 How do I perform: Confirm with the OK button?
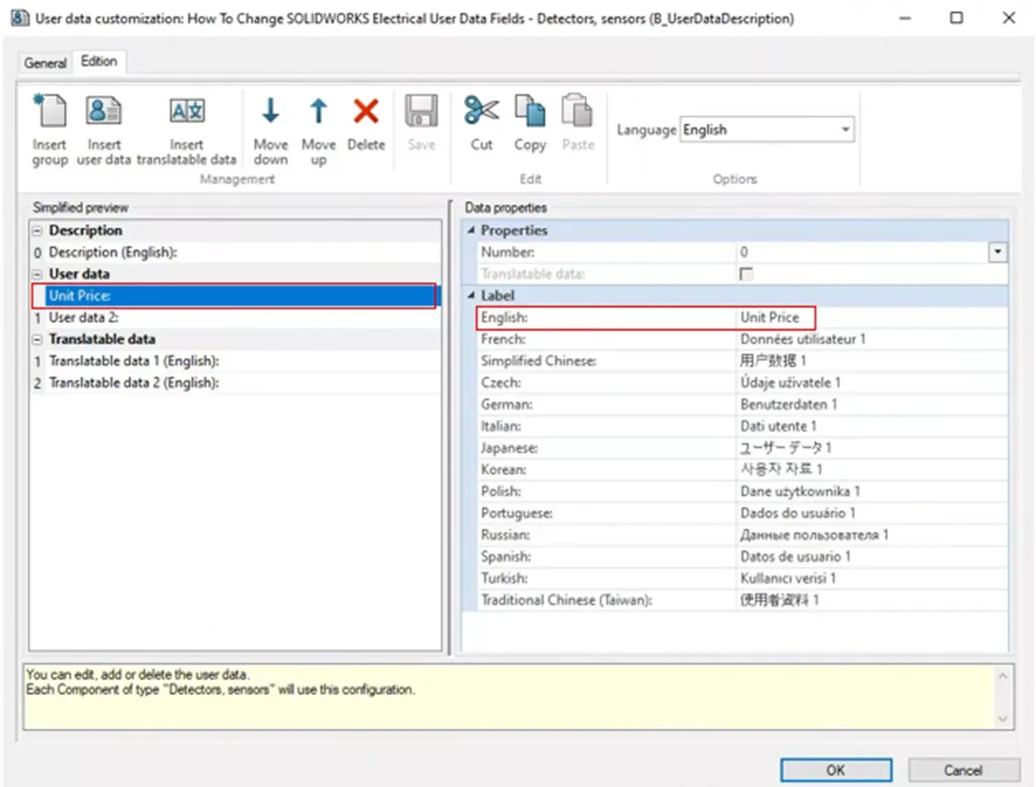(x=835, y=770)
